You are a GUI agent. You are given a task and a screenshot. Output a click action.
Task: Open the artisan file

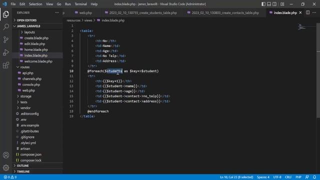coord(25,149)
